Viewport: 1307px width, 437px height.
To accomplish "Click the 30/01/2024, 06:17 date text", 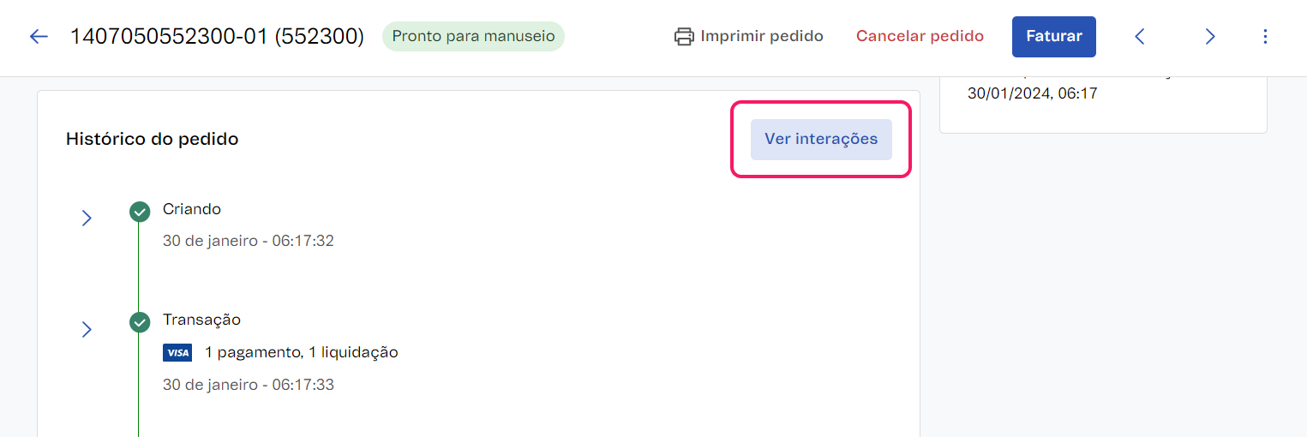I will click(x=1032, y=93).
